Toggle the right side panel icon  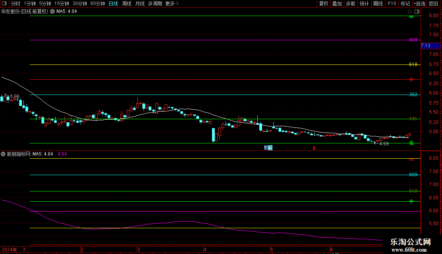[417, 12]
